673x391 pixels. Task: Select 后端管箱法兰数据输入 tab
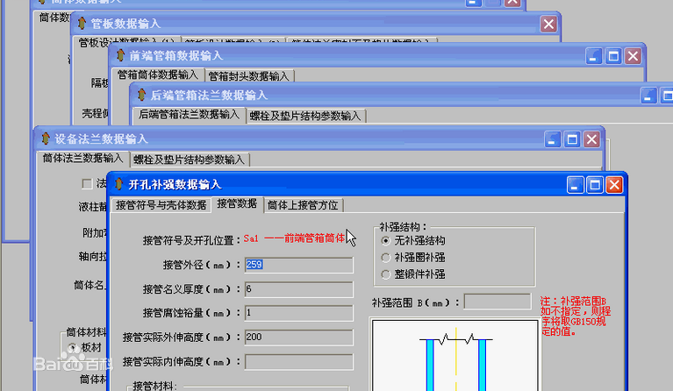189,115
